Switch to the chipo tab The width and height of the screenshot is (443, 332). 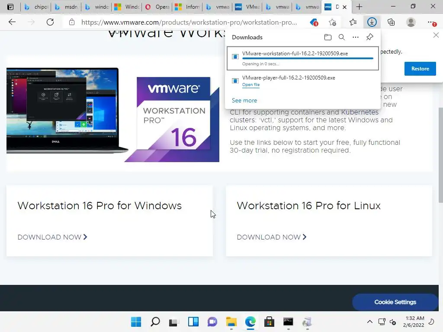point(36,7)
